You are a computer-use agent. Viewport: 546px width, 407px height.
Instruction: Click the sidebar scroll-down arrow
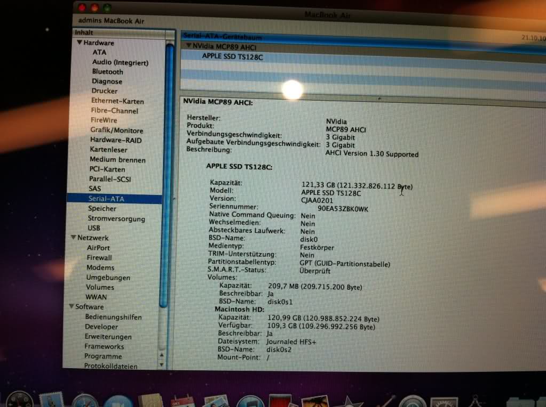162,364
